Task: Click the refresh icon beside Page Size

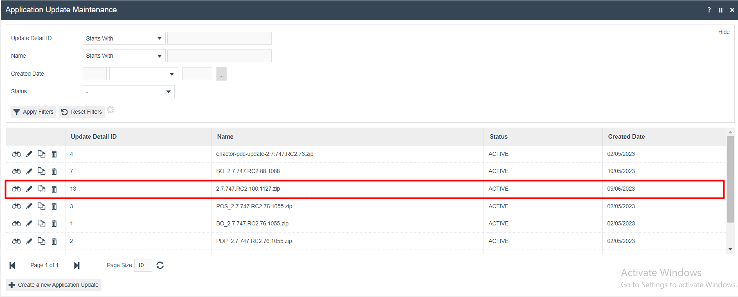Action: 160,265
